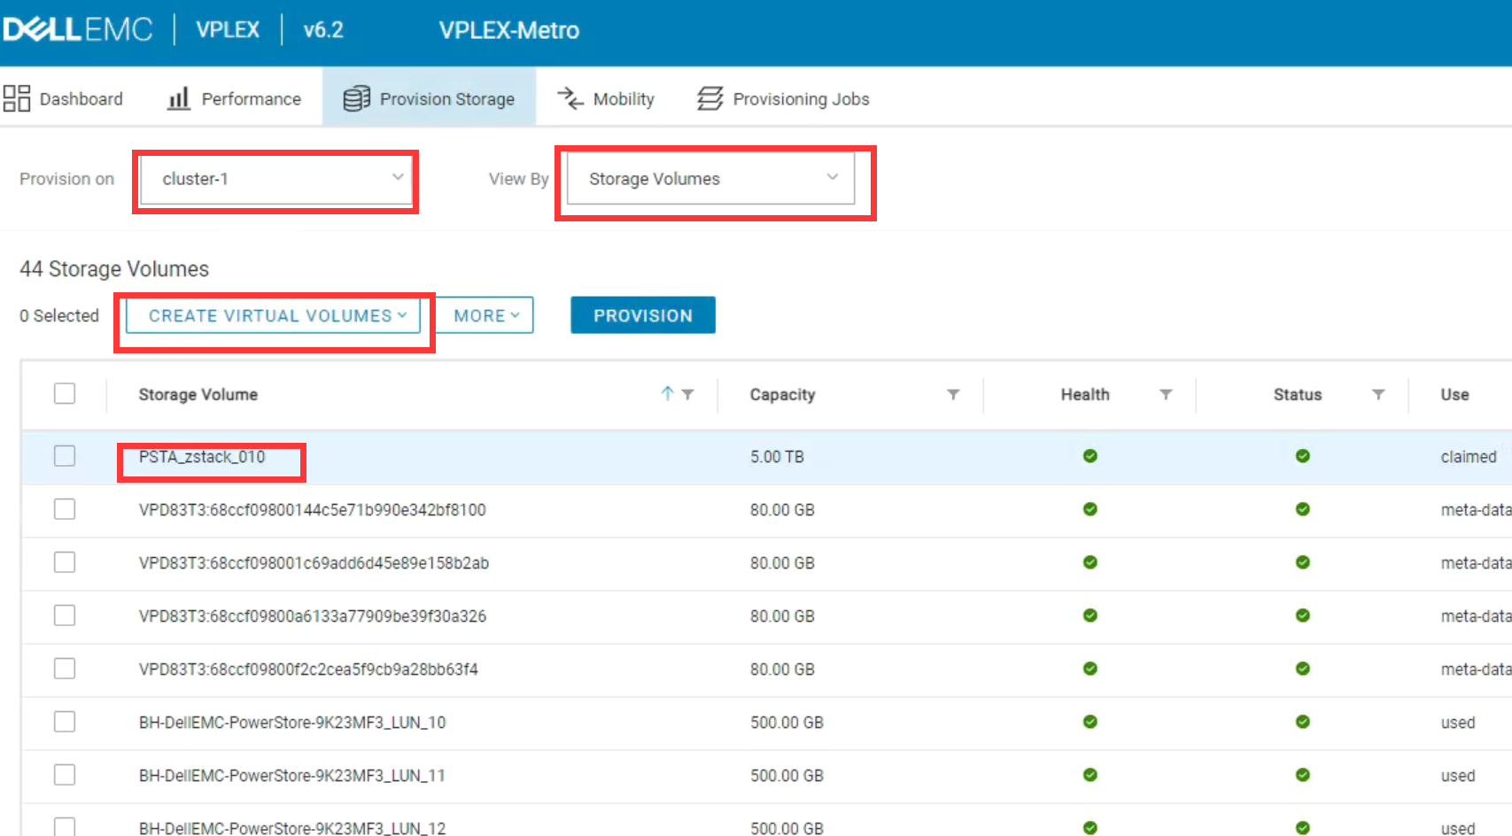Open the Provisioning Jobs tab

[x=800, y=98]
